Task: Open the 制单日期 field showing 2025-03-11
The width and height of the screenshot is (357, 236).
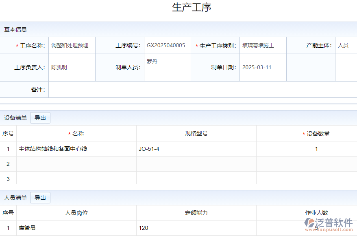Action: tap(262, 67)
